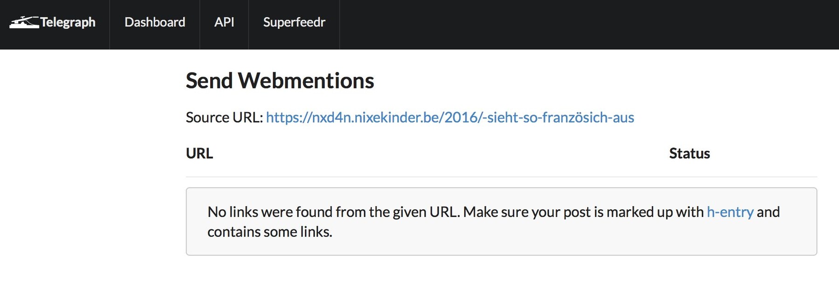
Task: Open the API navigation item
Action: [224, 22]
